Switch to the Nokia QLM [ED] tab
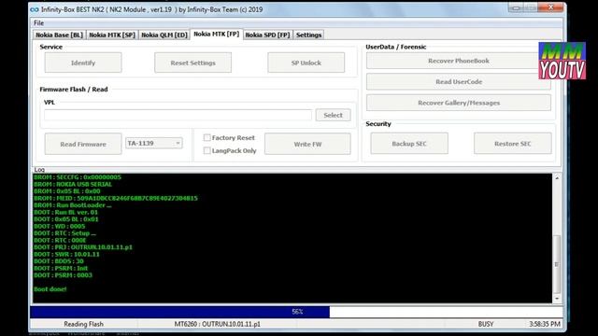598x336 pixels. 164,35
